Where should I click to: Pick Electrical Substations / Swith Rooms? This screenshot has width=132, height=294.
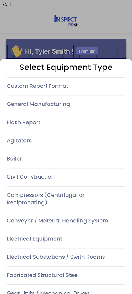point(66,258)
